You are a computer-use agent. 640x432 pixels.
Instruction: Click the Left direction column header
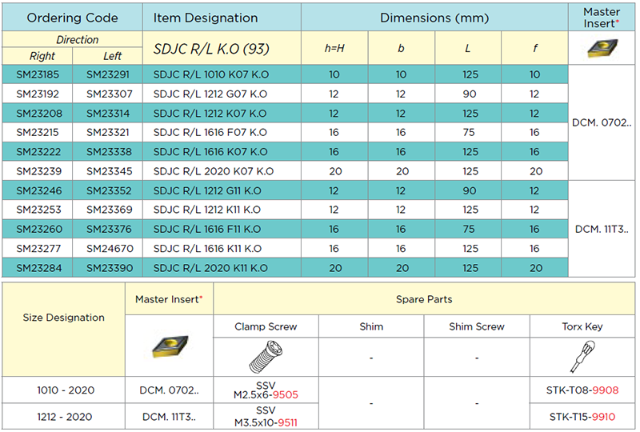point(112,56)
